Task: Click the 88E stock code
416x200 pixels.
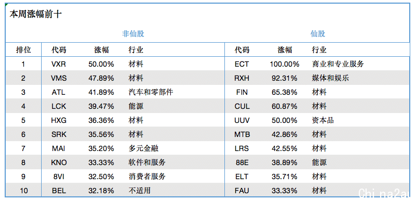Action: click(x=242, y=162)
